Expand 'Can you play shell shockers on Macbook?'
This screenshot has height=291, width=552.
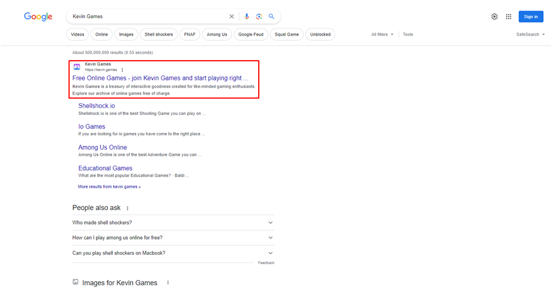pos(173,253)
